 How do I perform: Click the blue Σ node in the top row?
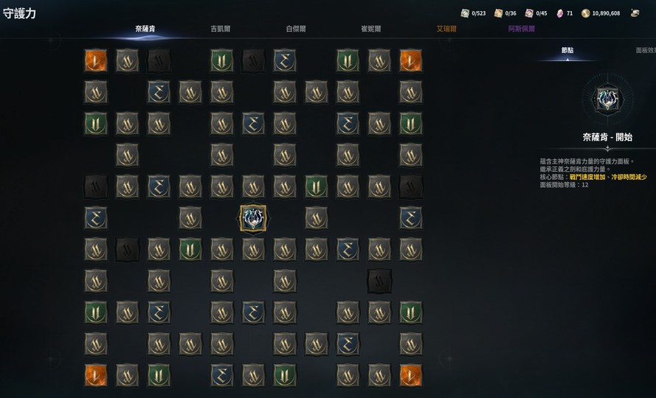pos(285,60)
